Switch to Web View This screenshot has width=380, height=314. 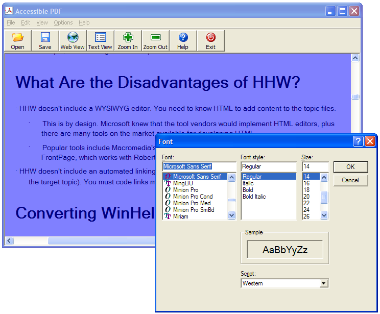pyautogui.click(x=73, y=38)
